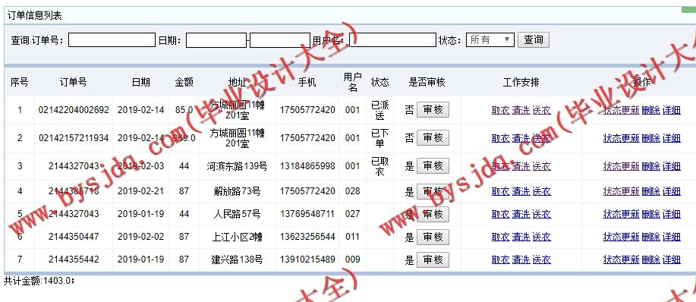Click the 订单号 search input field

(x=112, y=40)
